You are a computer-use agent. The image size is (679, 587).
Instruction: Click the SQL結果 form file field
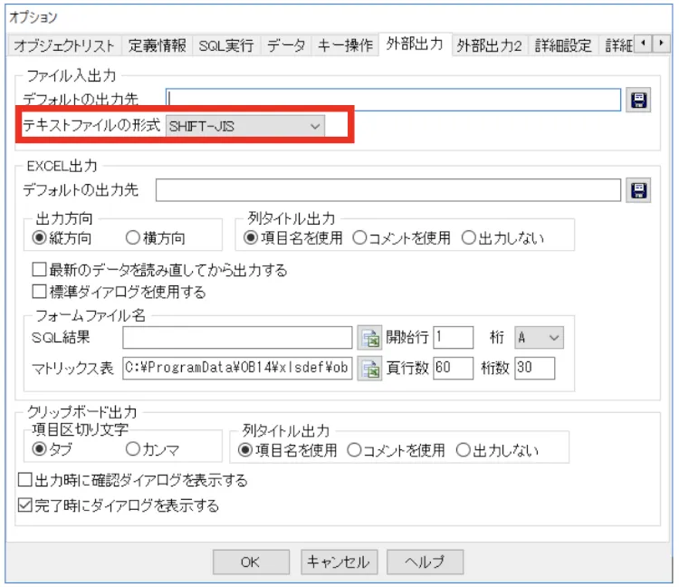click(x=237, y=338)
